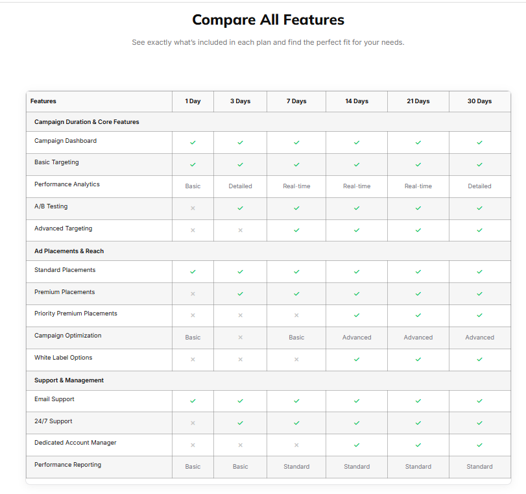Select the 30 Days column header

(480, 101)
